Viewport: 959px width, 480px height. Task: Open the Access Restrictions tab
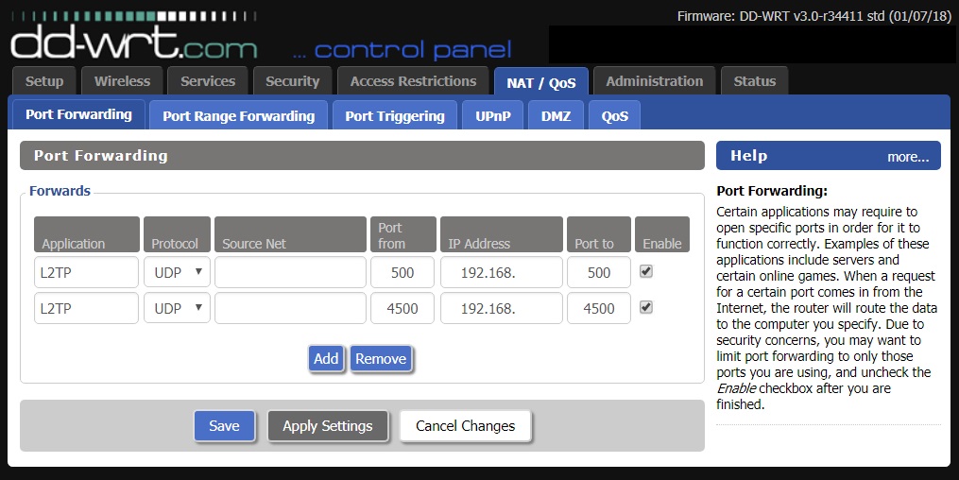pyautogui.click(x=413, y=81)
